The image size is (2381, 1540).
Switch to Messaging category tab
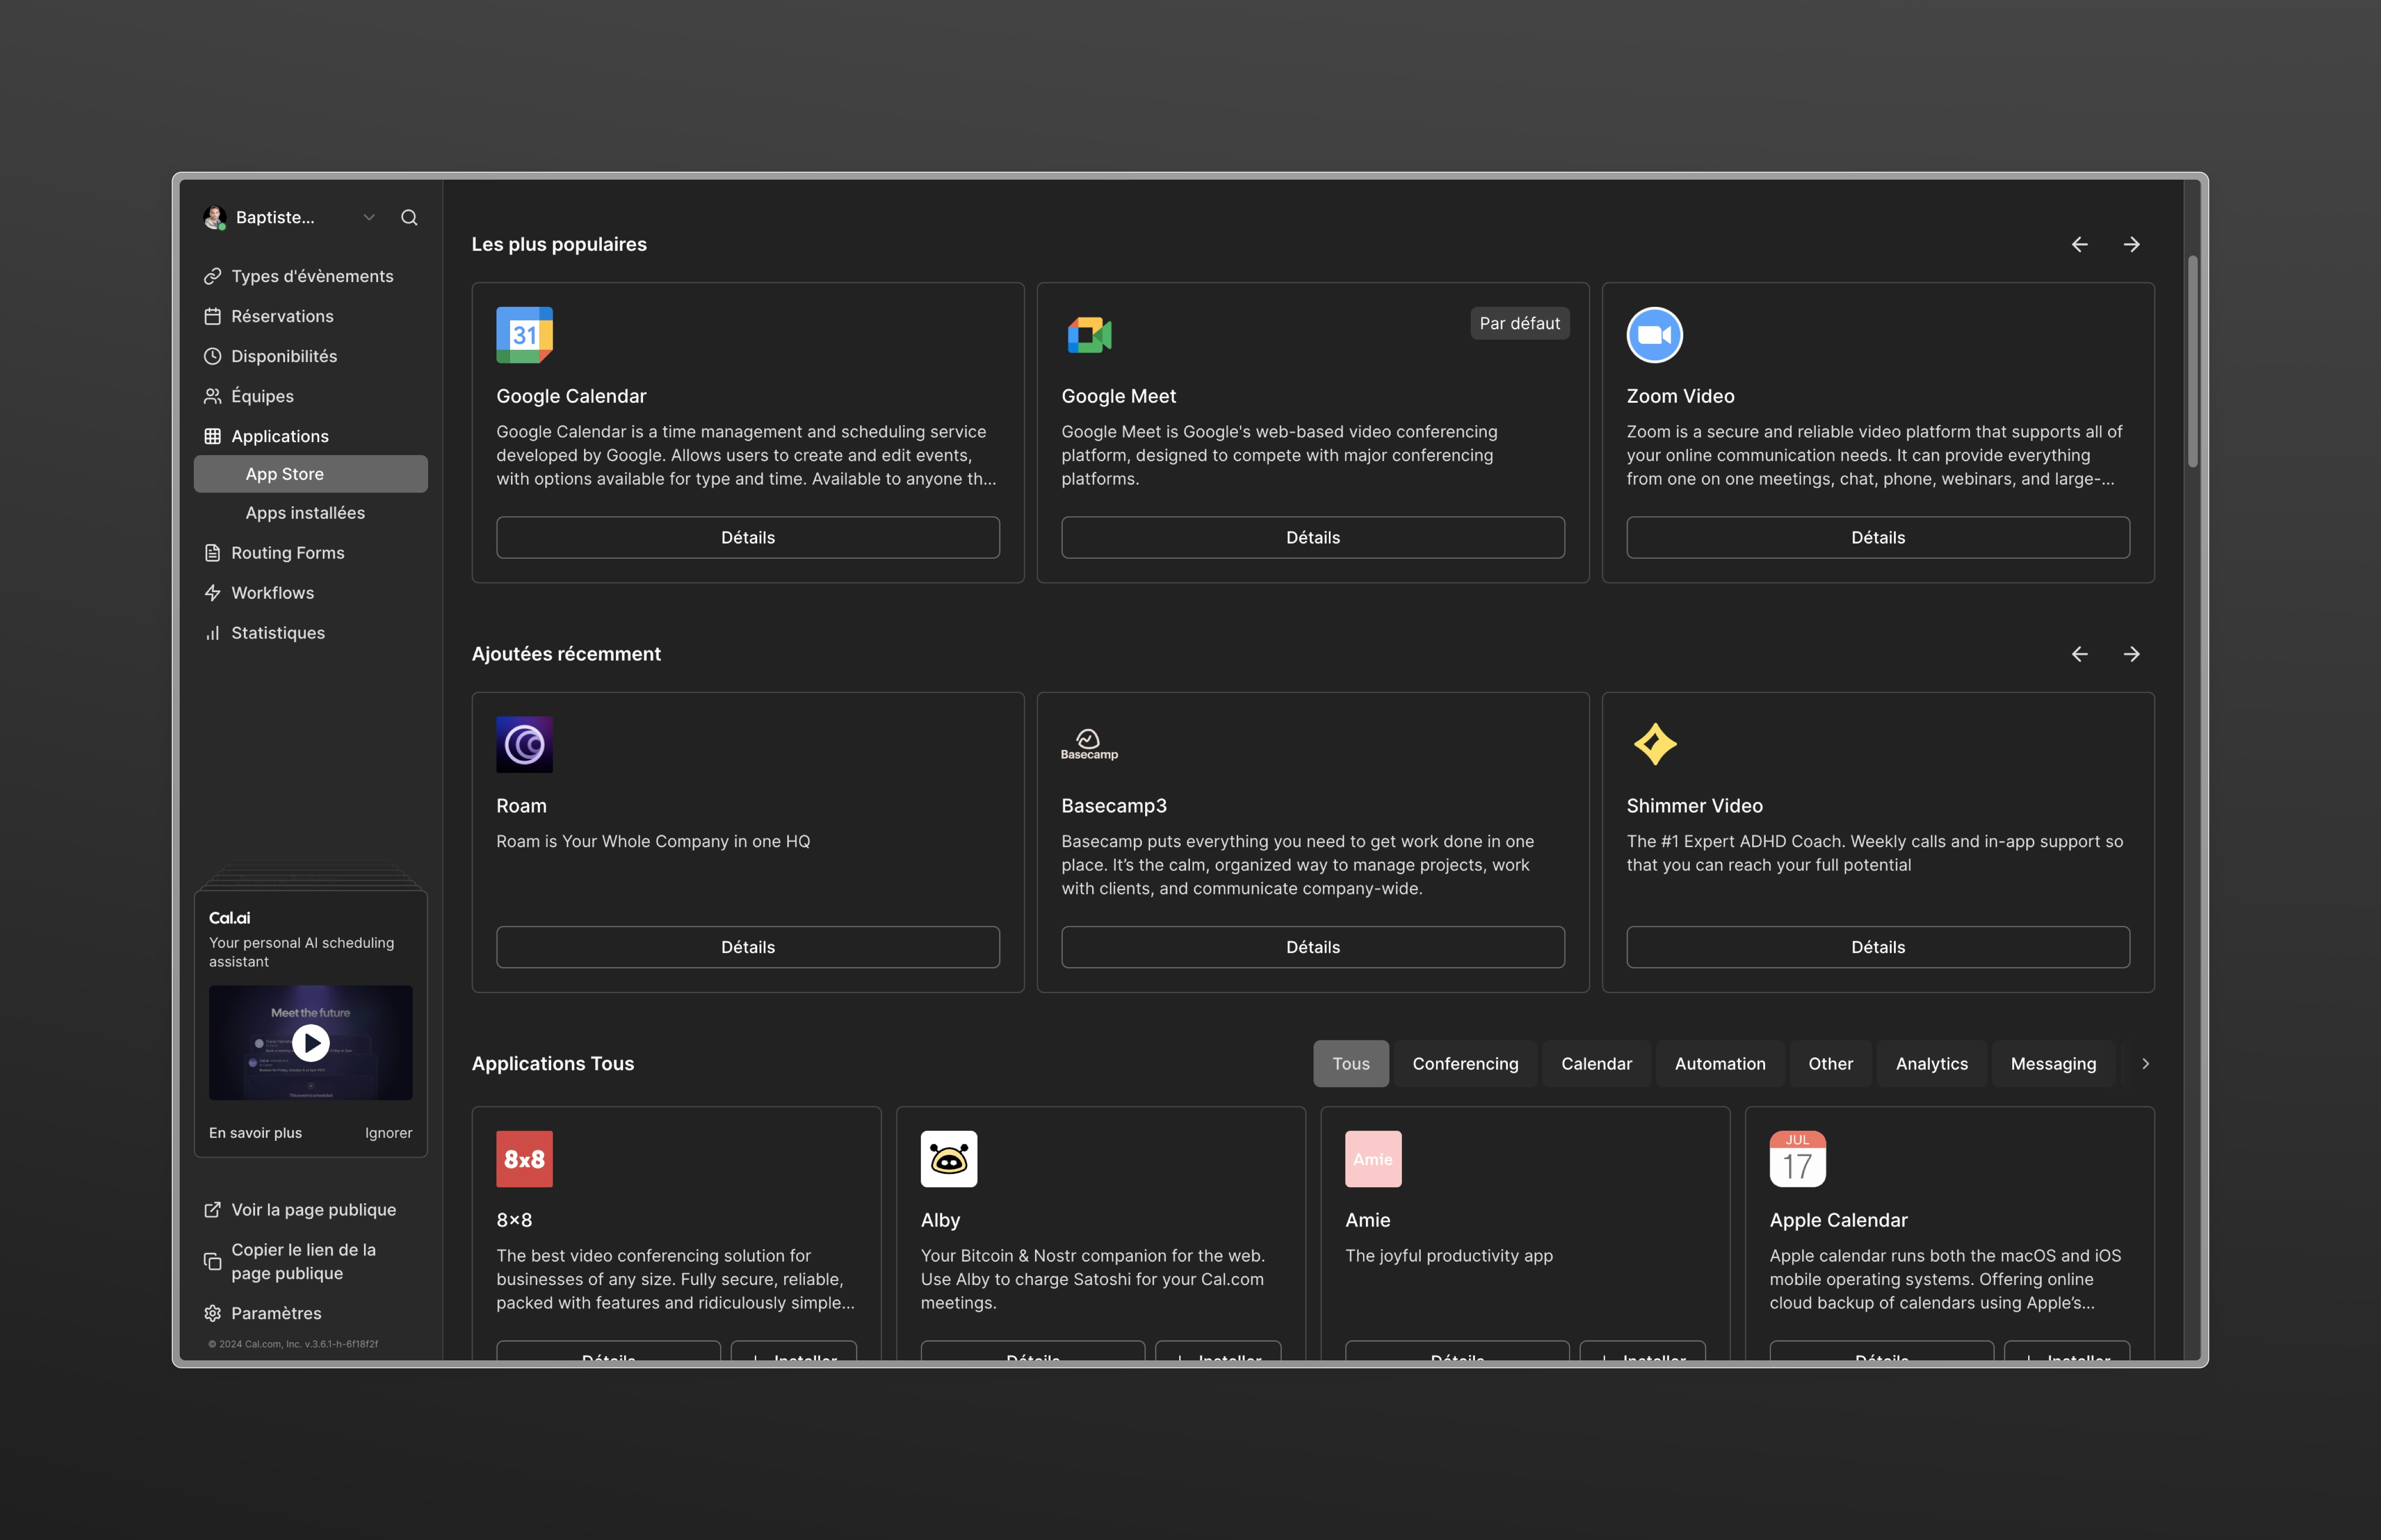point(2053,1064)
